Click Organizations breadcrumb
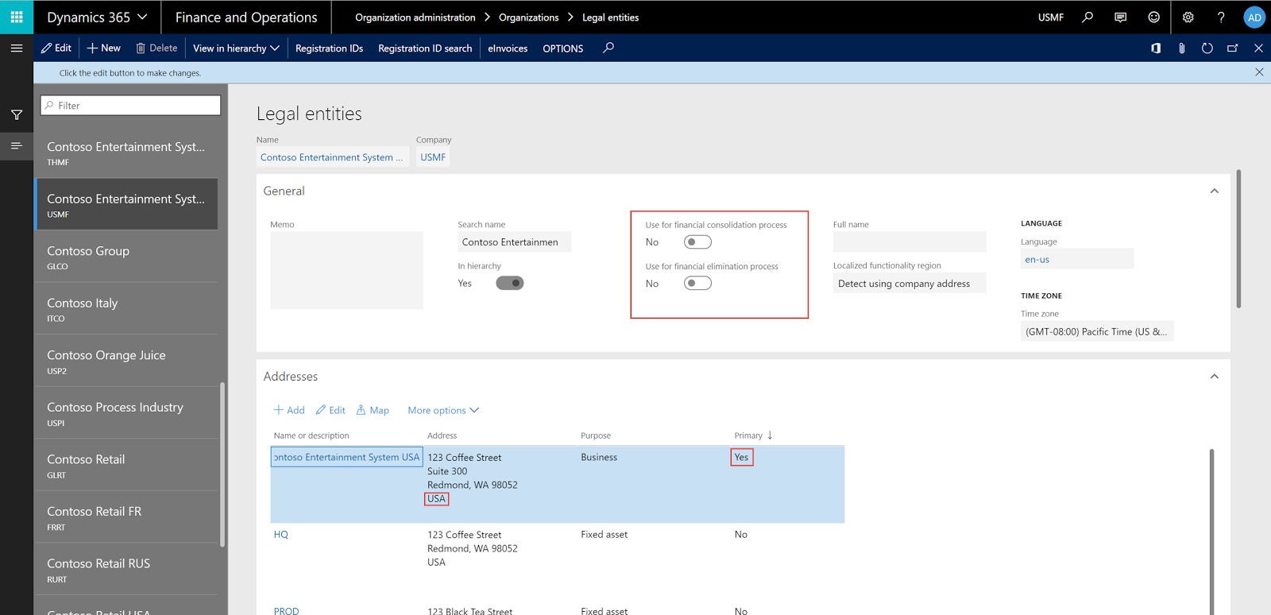Image resolution: width=1271 pixels, height=615 pixels. pyautogui.click(x=529, y=17)
